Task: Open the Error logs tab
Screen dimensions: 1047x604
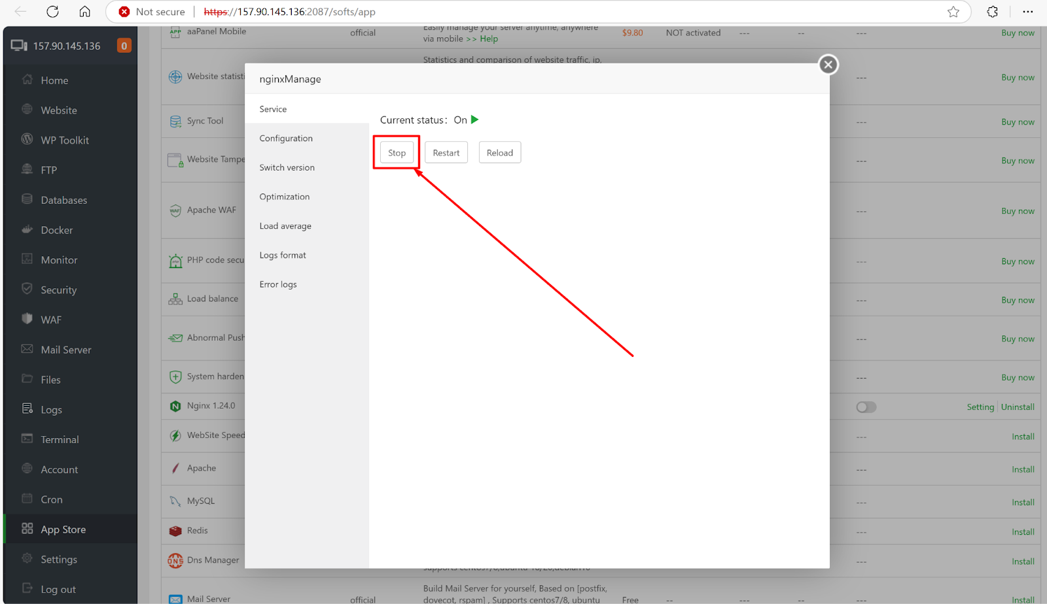Action: click(x=277, y=284)
